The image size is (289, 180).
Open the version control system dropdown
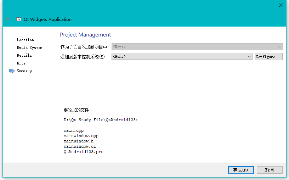click(182, 56)
